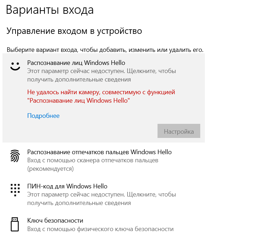Click the Windows Hello face recognition smiley icon

15,66
